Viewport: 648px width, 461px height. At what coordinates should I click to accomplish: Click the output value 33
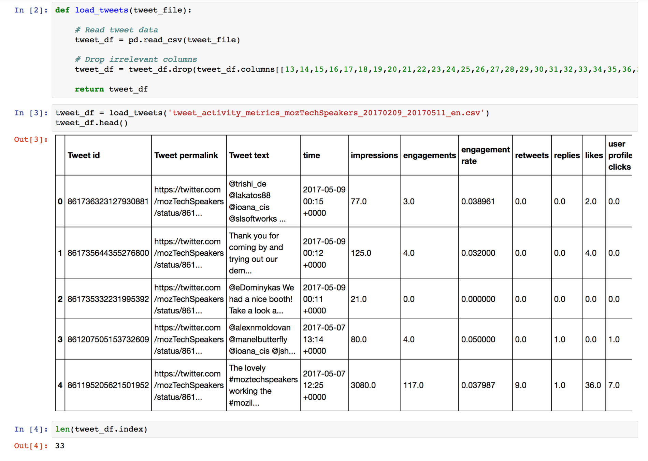(60, 446)
